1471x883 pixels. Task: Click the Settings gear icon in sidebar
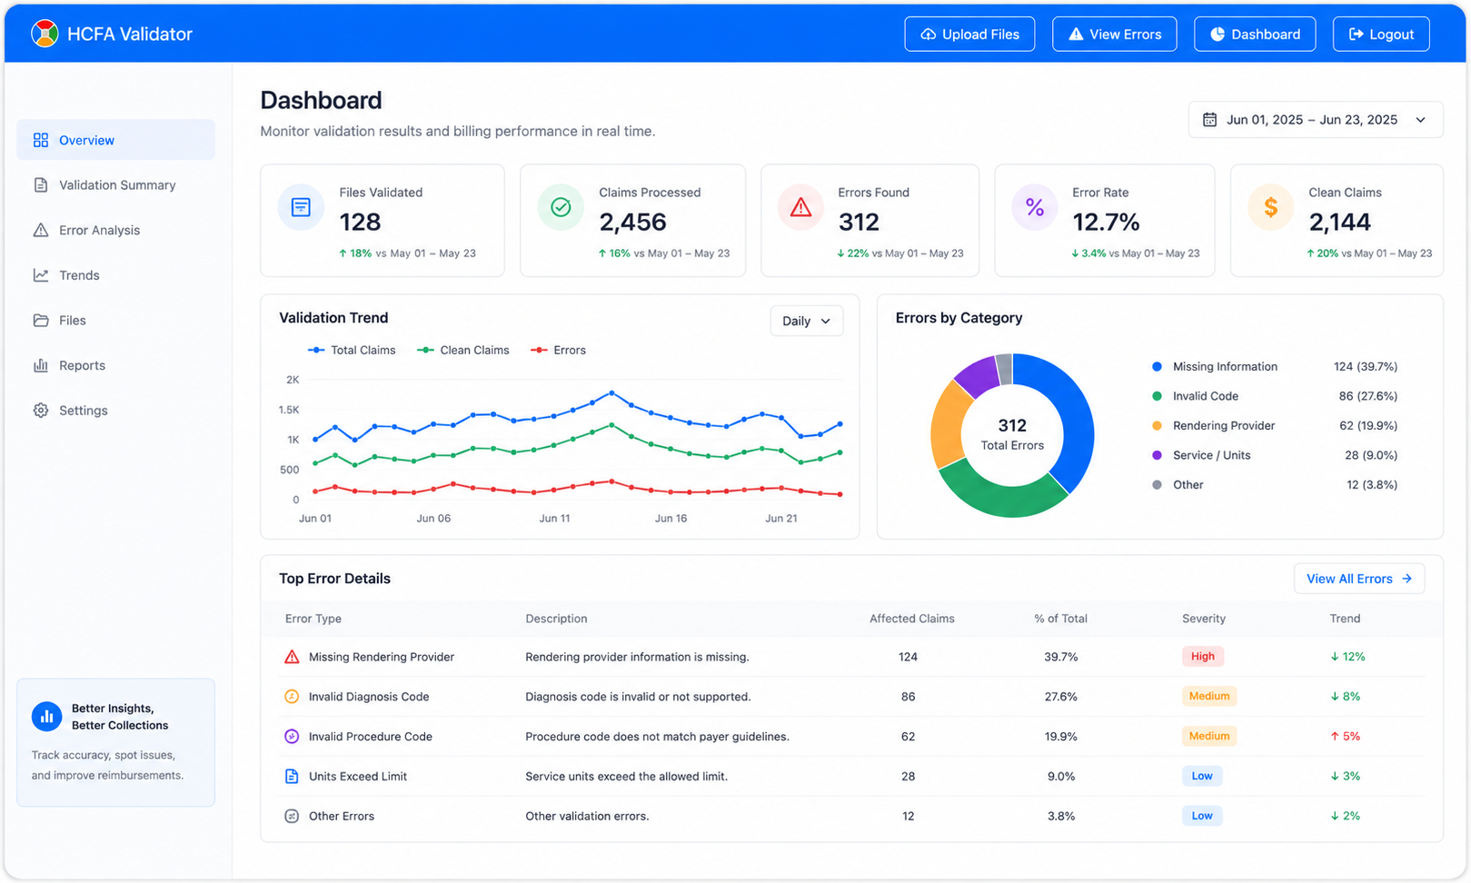(x=41, y=411)
